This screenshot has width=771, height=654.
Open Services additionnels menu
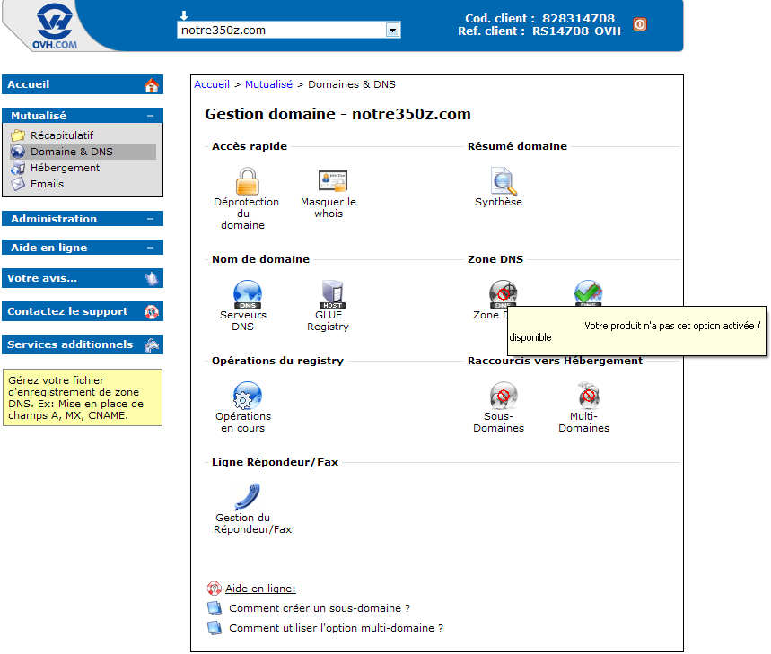pos(83,344)
